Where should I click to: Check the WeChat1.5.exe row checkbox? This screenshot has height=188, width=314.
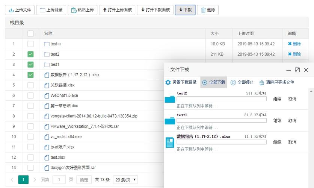pyautogui.click(x=30, y=96)
